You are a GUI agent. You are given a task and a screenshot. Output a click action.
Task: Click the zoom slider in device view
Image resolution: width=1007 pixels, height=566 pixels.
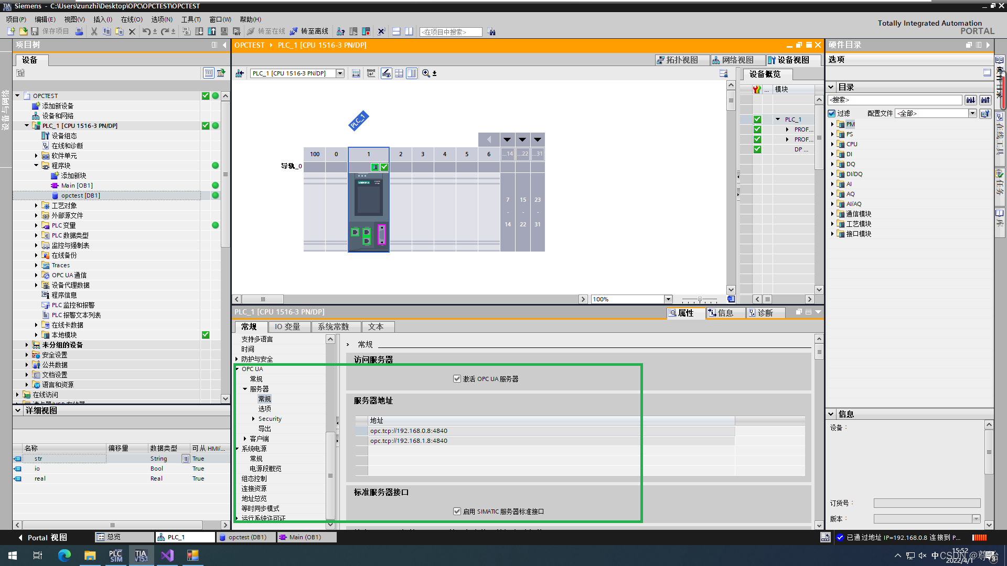pyautogui.click(x=700, y=300)
